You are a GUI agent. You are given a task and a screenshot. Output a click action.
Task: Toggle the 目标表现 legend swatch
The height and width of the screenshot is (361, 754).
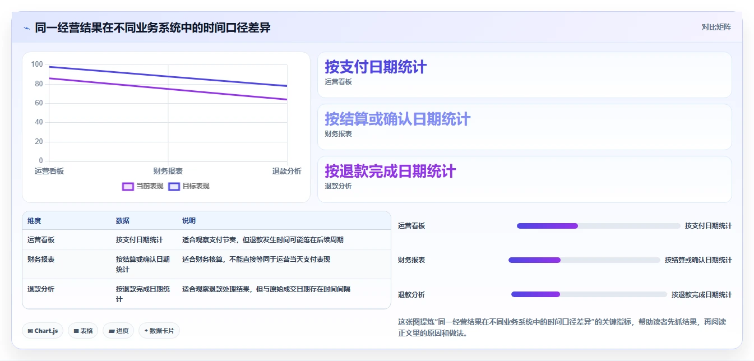pyautogui.click(x=174, y=186)
